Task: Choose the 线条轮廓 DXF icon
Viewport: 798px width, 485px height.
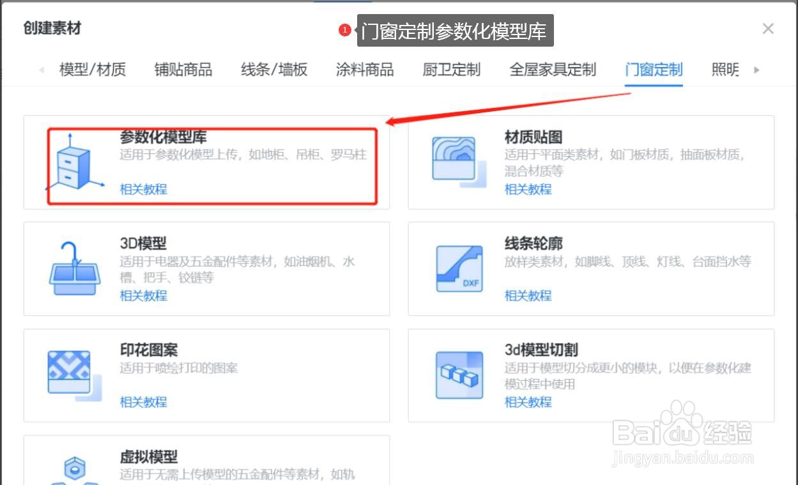Action: (459, 268)
